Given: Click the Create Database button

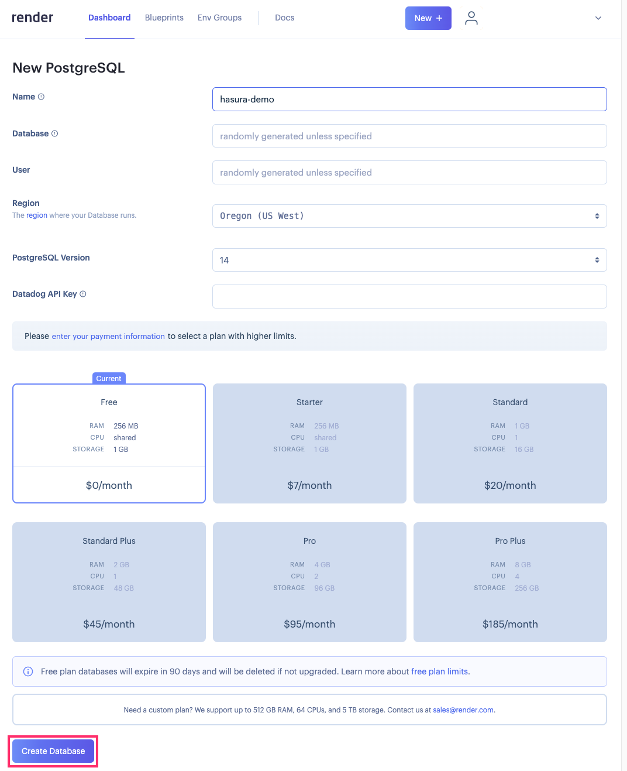Looking at the screenshot, I should click(x=52, y=751).
